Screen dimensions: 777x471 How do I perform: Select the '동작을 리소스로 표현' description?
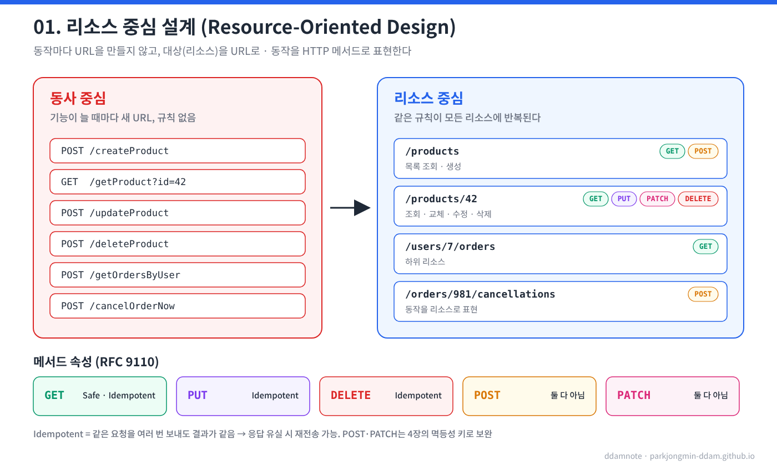(442, 309)
